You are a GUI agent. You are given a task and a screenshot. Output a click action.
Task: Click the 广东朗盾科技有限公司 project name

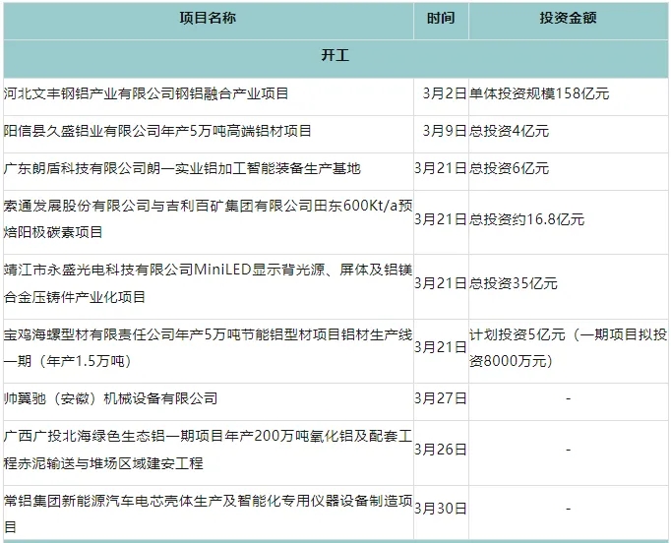pos(182,168)
